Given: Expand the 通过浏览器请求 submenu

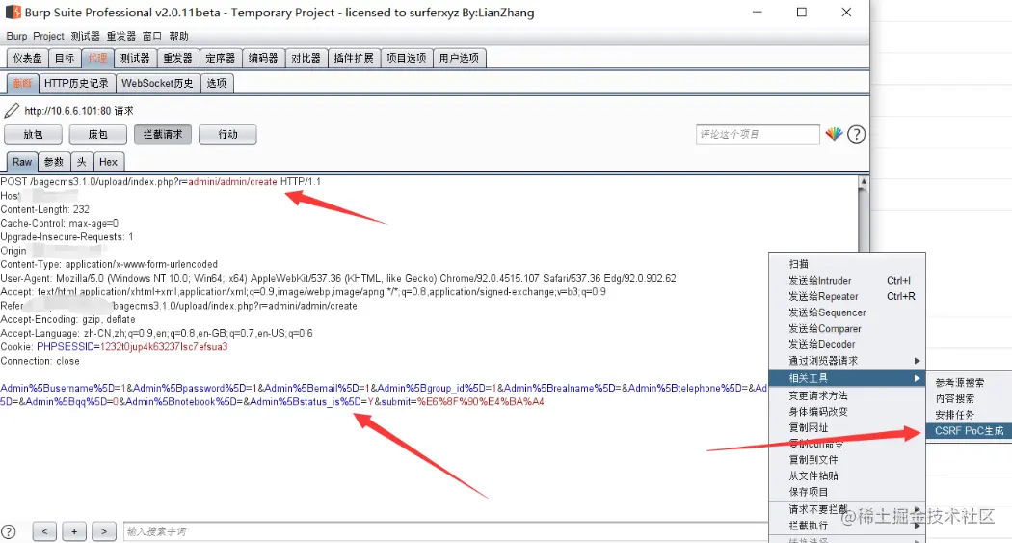Looking at the screenshot, I should (847, 361).
